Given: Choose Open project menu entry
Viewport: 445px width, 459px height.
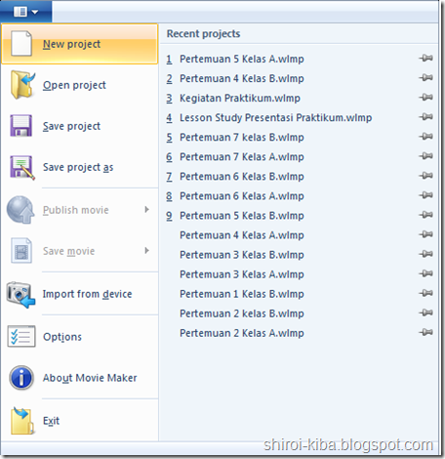Looking at the screenshot, I should coord(80,85).
